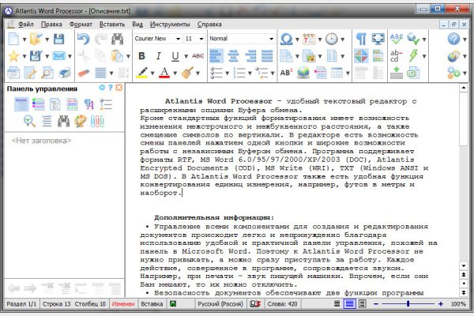
Task: Expand the font color dropdown arrow
Action: pos(175,73)
